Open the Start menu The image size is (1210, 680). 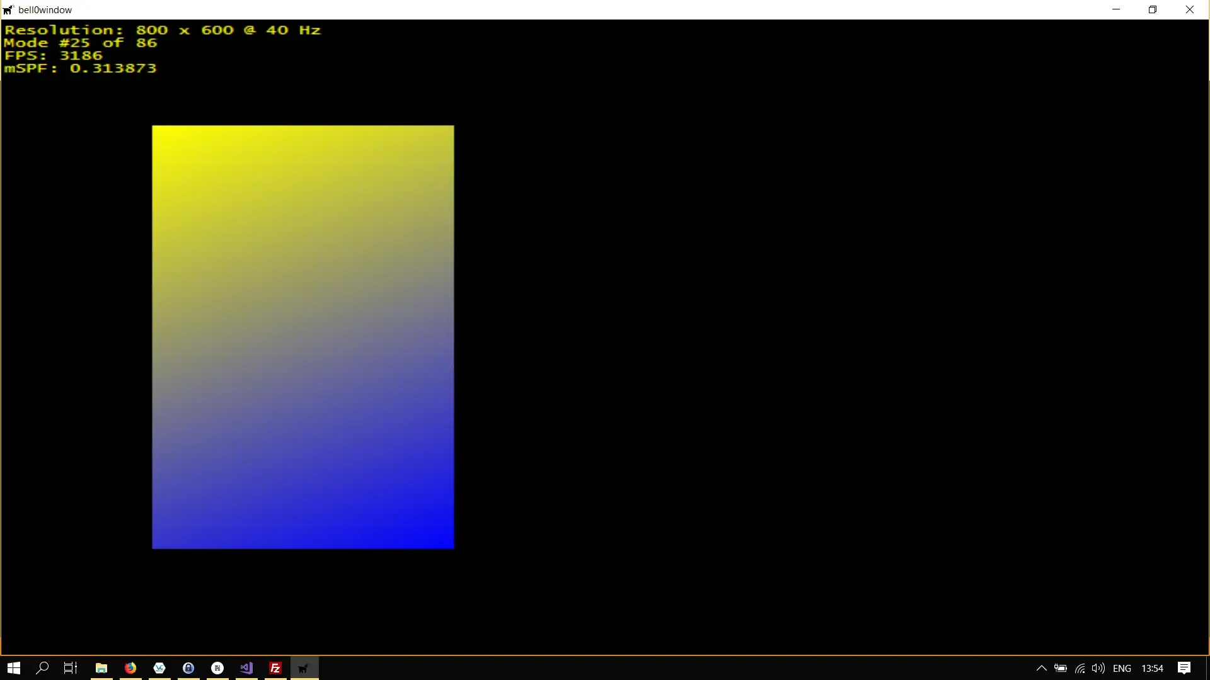(x=13, y=668)
